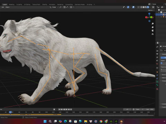
Task: Toggle X-ray view button
Action: pos(138,7)
